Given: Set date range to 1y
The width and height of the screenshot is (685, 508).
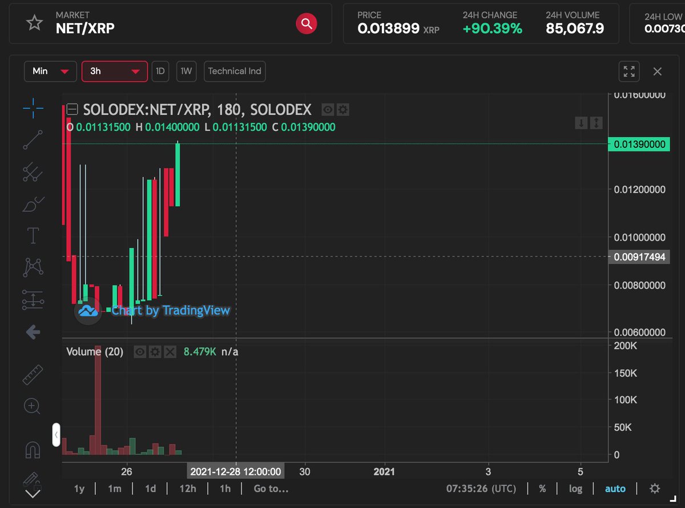Looking at the screenshot, I should click(79, 489).
